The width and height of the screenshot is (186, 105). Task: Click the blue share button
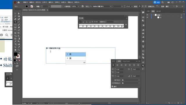click(x=157, y=2)
